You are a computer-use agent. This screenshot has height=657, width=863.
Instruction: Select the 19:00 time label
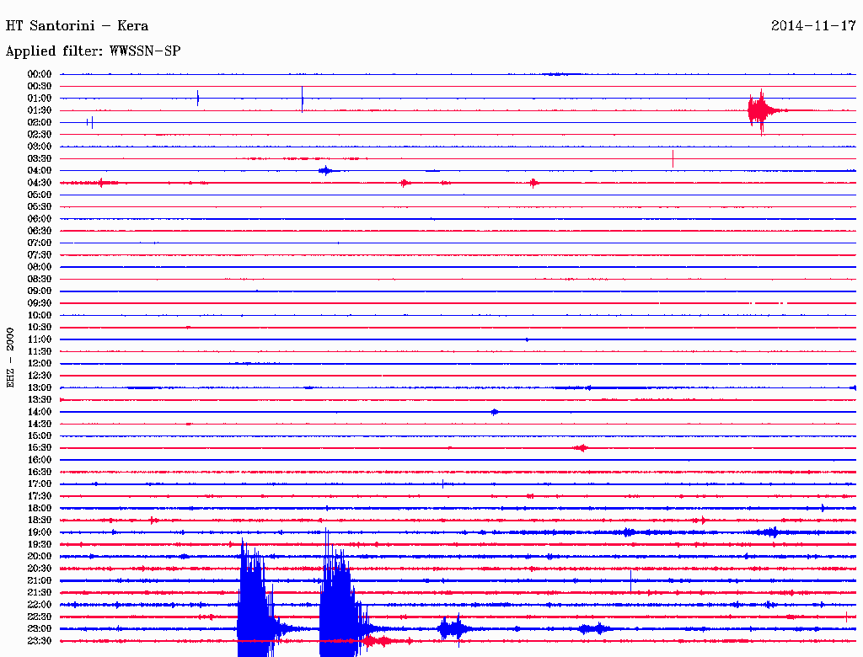pos(40,532)
